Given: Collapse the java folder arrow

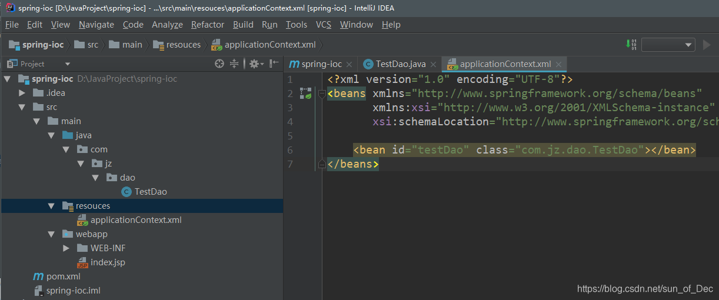Looking at the screenshot, I should coord(51,135).
